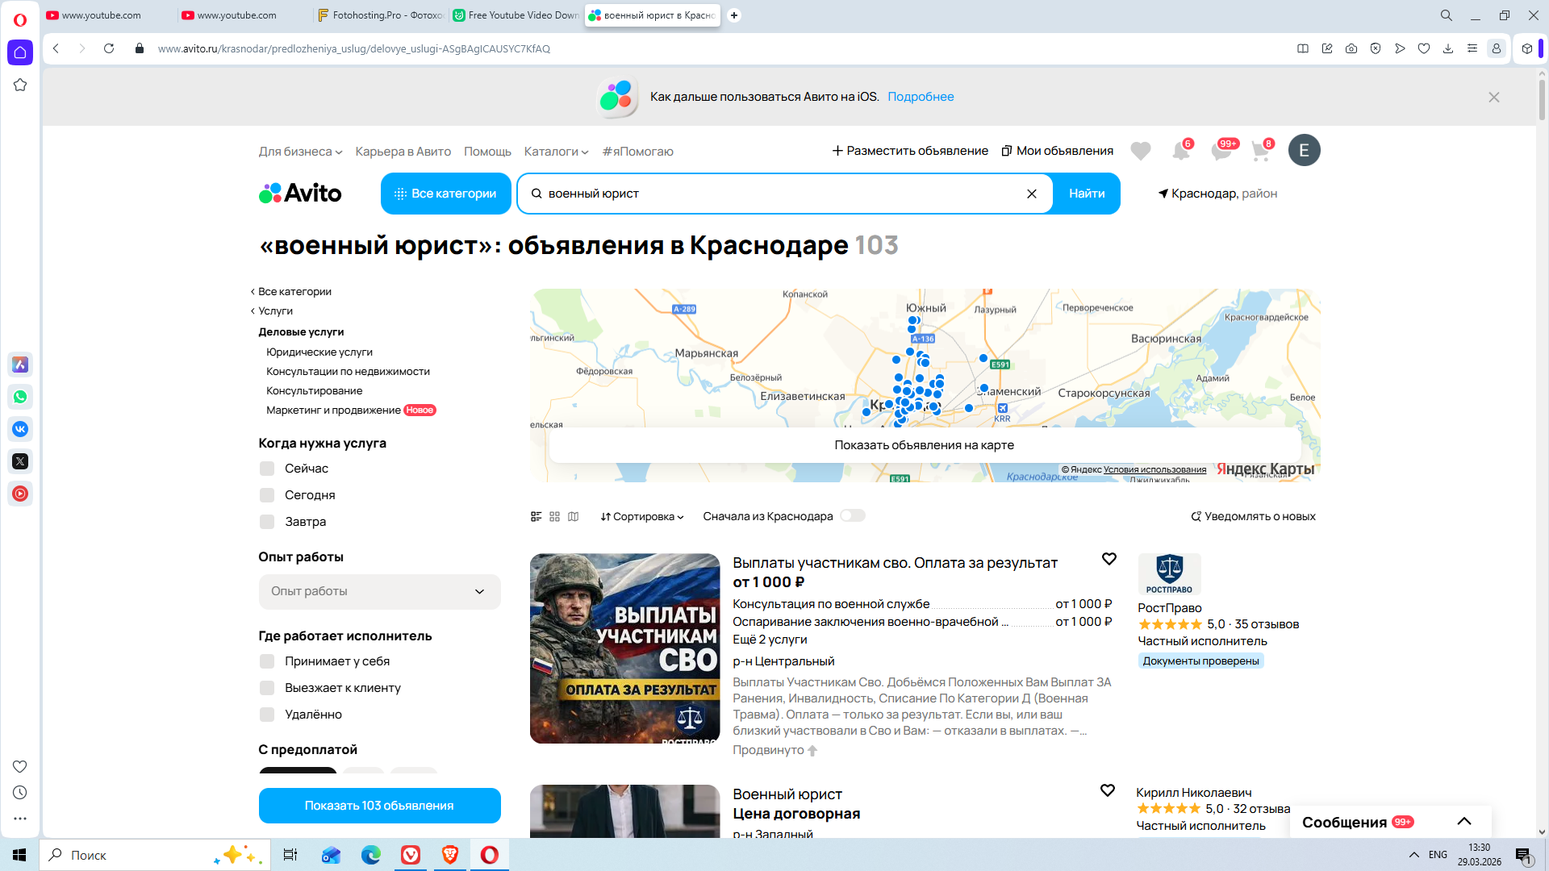
Task: Click "Показать объявления на карте" on the map
Action: (x=924, y=445)
